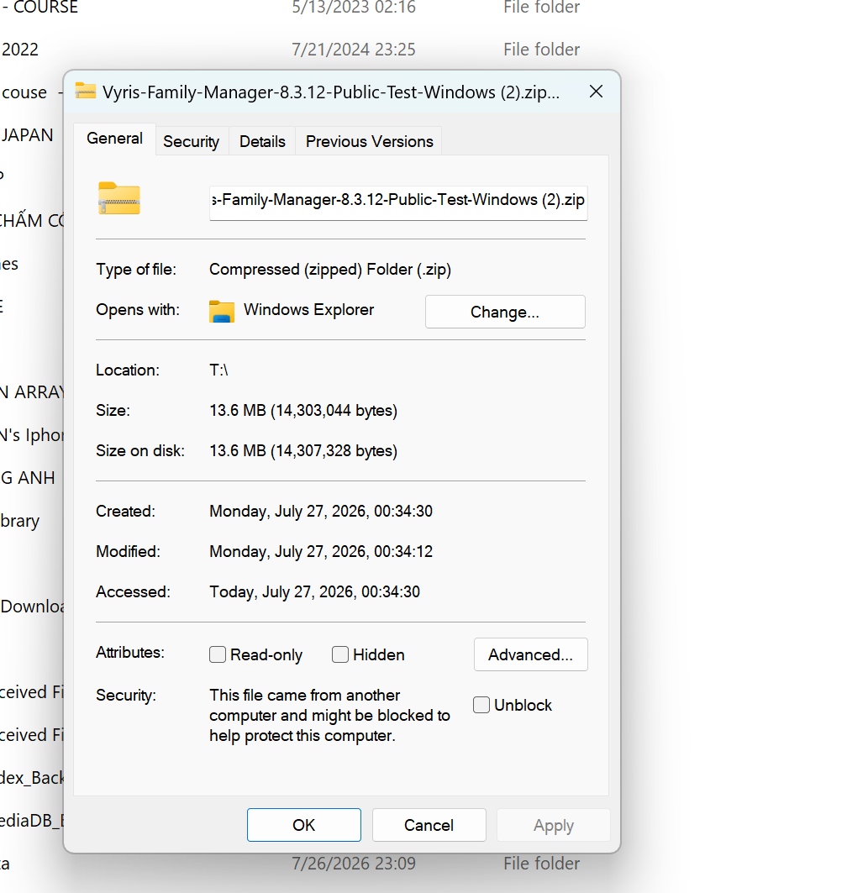Click the Size value 14,303,044 bytes
The image size is (868, 893).
pyautogui.click(x=303, y=411)
